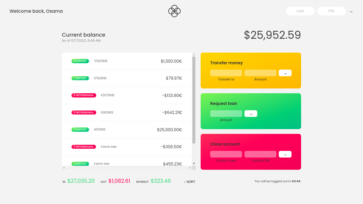Click the Confirm PIN field in Close account
Viewport: 363px width, 204px height.
(x=260, y=154)
